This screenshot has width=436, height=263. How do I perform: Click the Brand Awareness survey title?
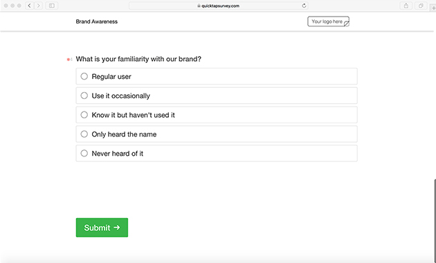tap(96, 21)
